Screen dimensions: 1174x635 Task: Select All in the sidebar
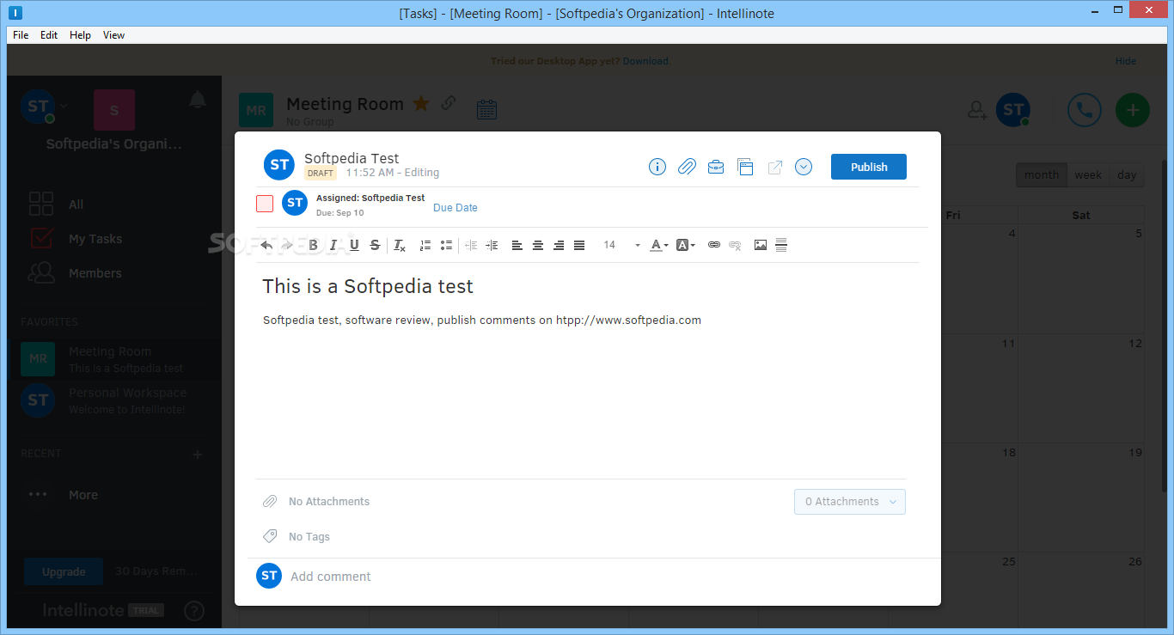point(76,204)
